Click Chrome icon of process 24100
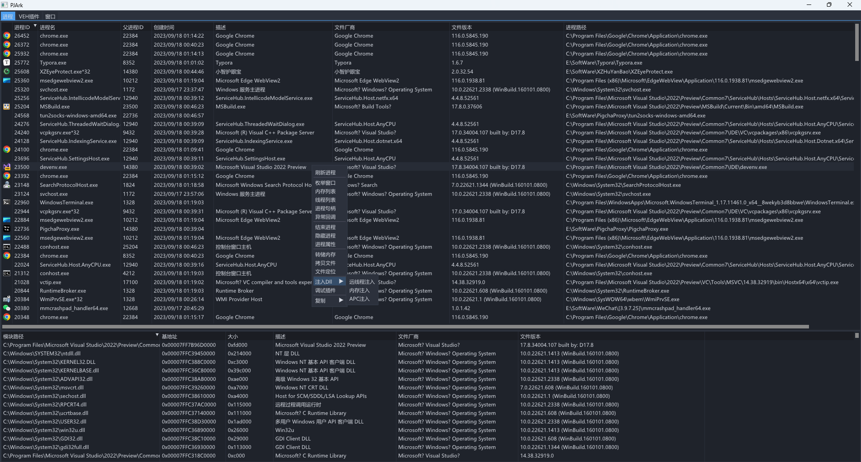The height and width of the screenshot is (462, 861). pyautogui.click(x=7, y=150)
